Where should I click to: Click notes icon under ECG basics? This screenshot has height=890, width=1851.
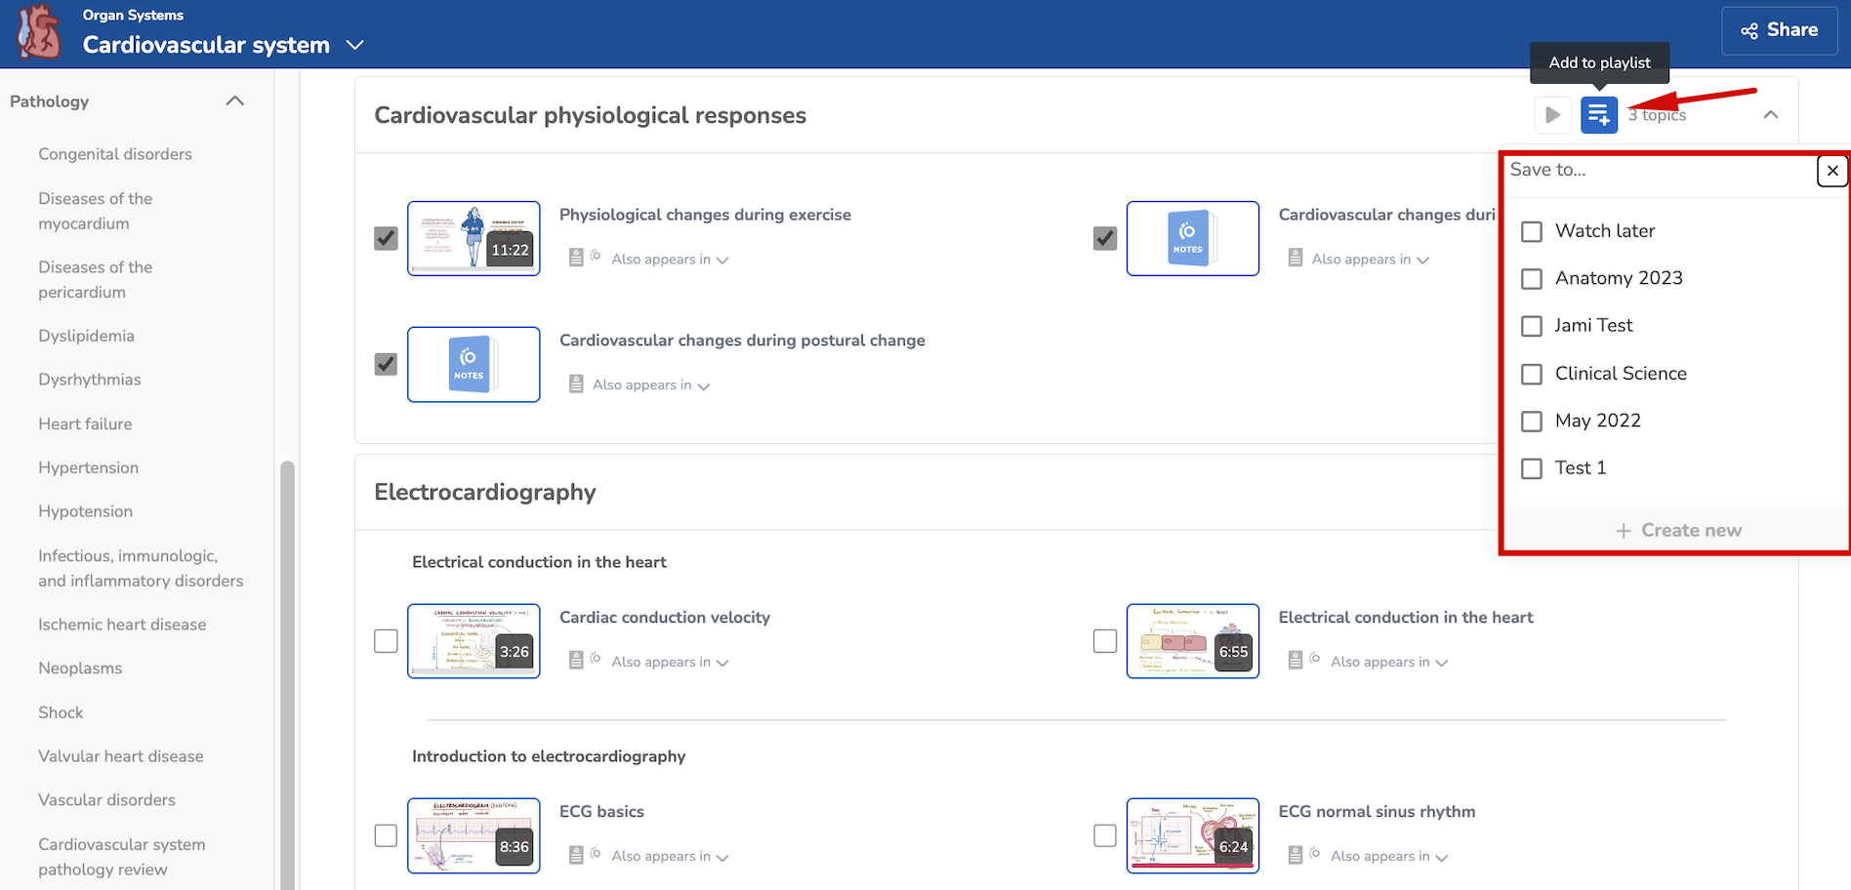pyautogui.click(x=576, y=856)
